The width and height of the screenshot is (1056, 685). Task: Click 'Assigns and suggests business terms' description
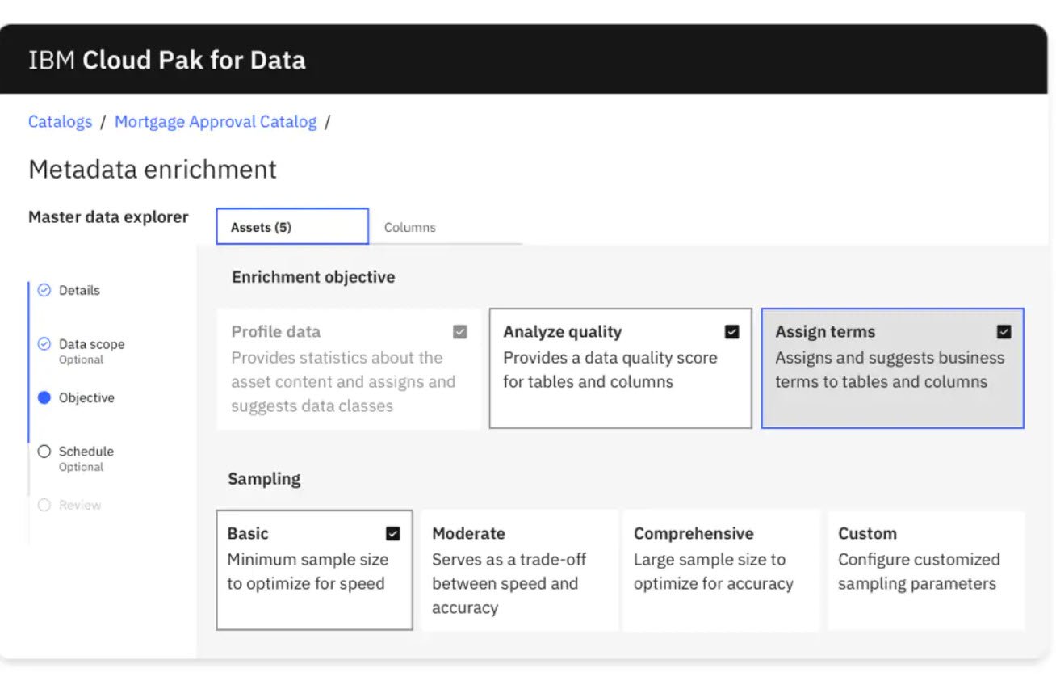tap(890, 370)
